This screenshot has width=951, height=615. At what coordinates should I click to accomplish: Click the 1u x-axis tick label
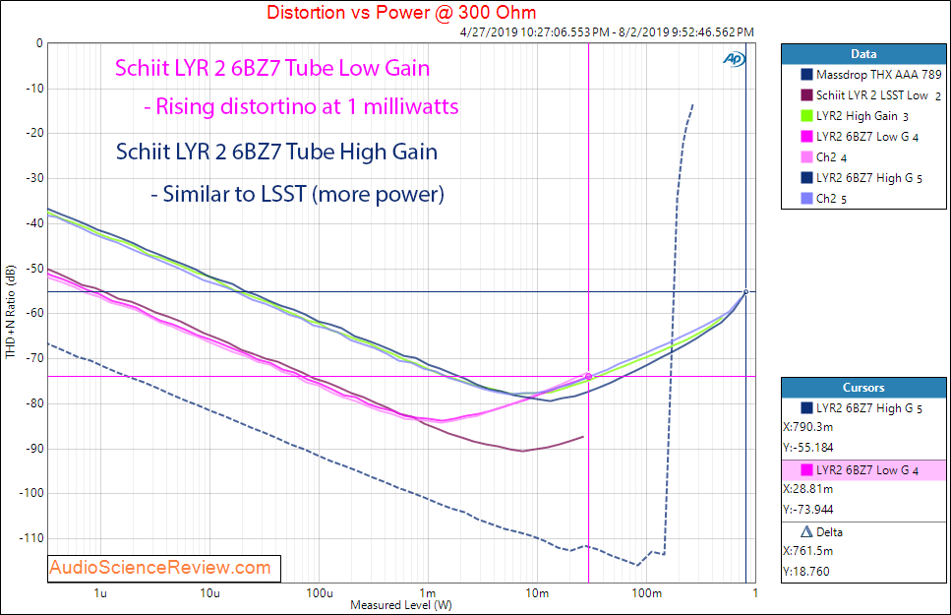click(100, 593)
